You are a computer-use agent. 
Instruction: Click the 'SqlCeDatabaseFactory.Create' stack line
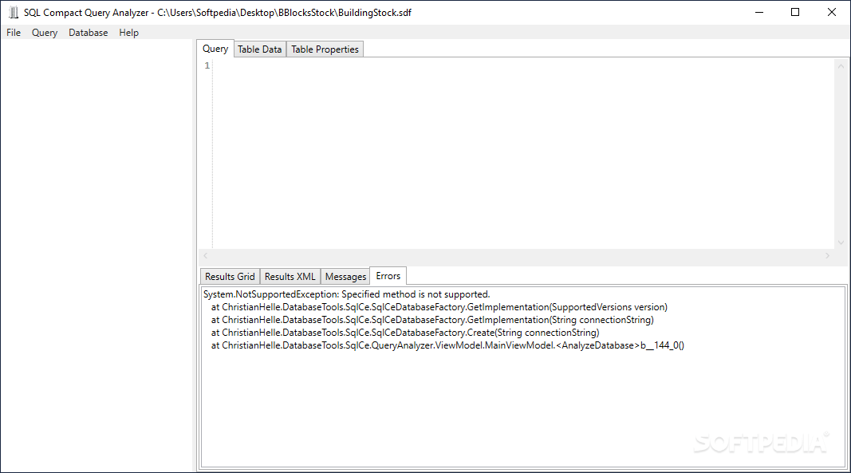coord(405,333)
